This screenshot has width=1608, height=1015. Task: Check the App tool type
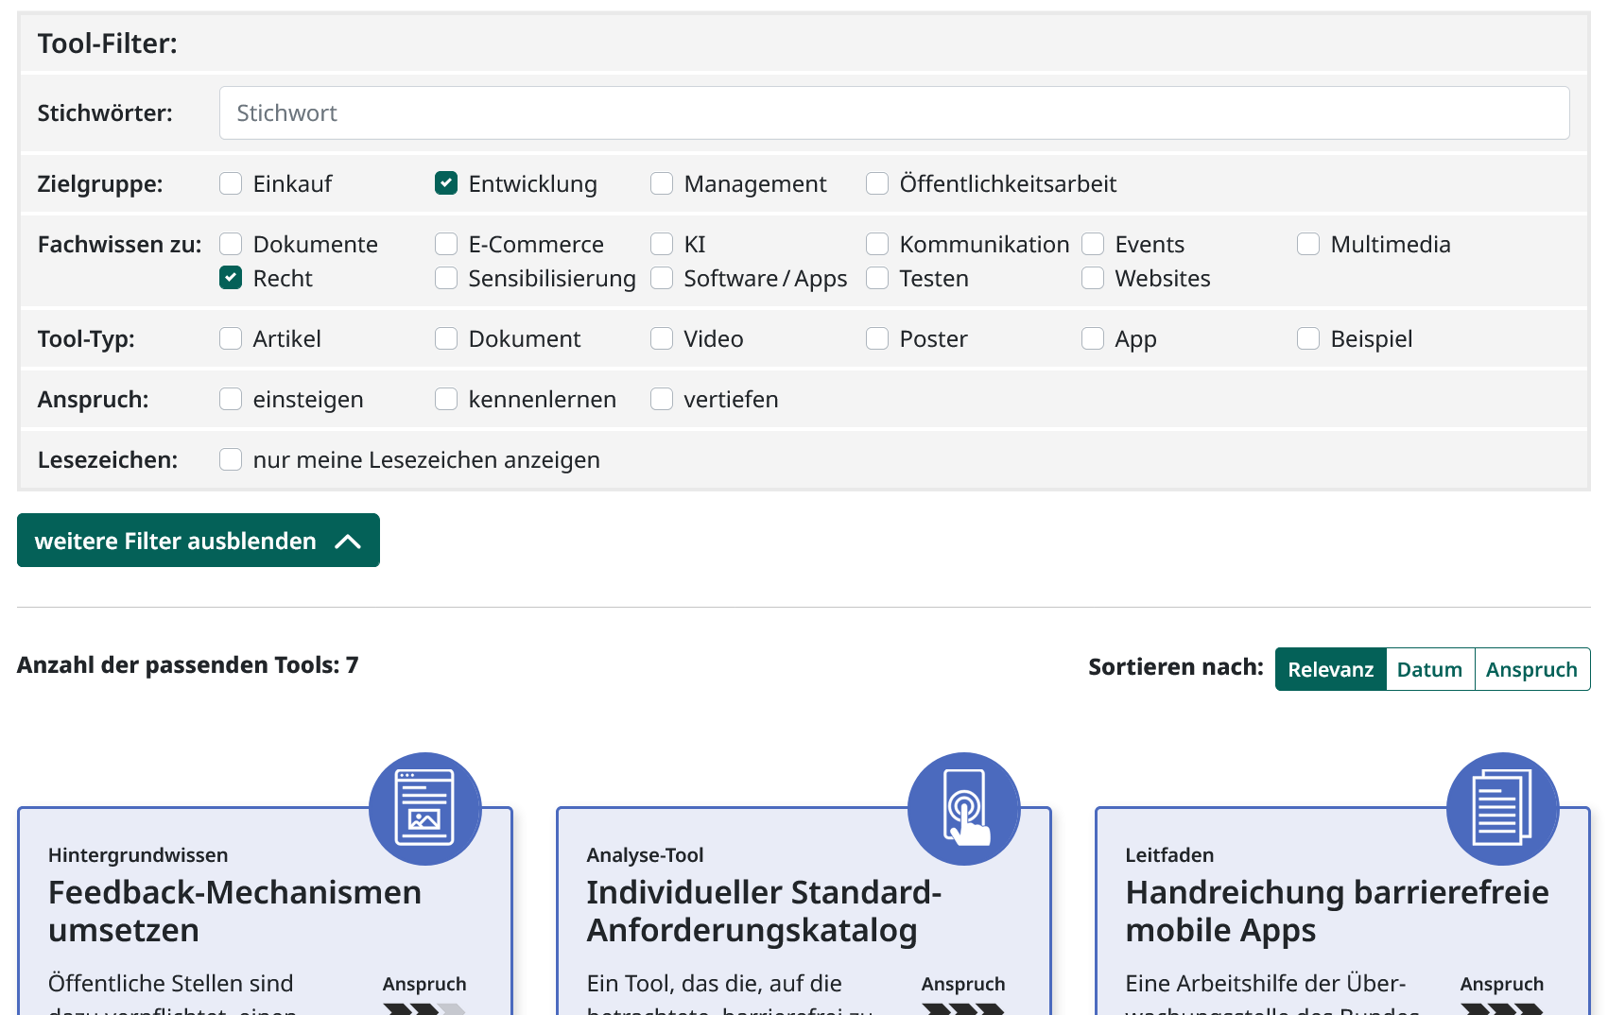pyautogui.click(x=1093, y=338)
